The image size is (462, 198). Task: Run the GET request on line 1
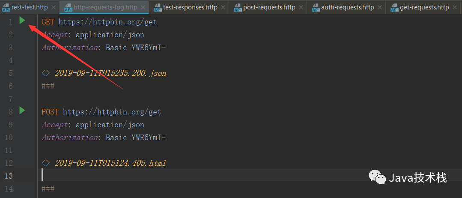[22, 21]
